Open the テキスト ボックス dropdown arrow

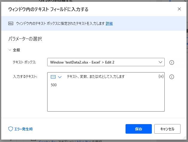click(x=160, y=62)
